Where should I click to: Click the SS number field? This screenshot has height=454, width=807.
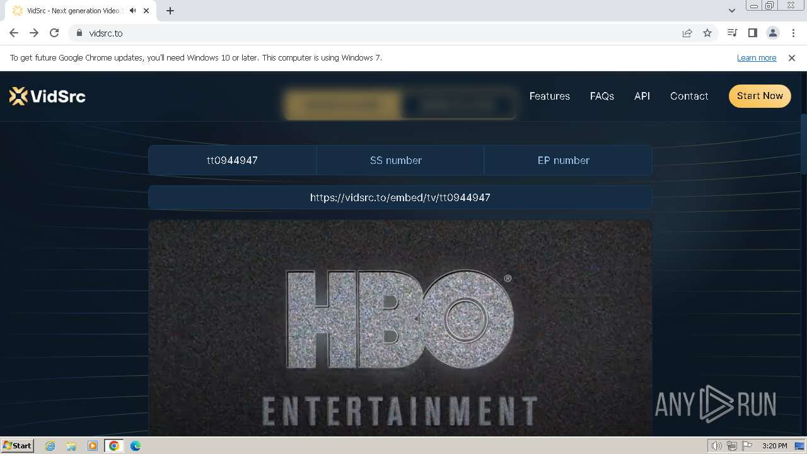coord(400,160)
